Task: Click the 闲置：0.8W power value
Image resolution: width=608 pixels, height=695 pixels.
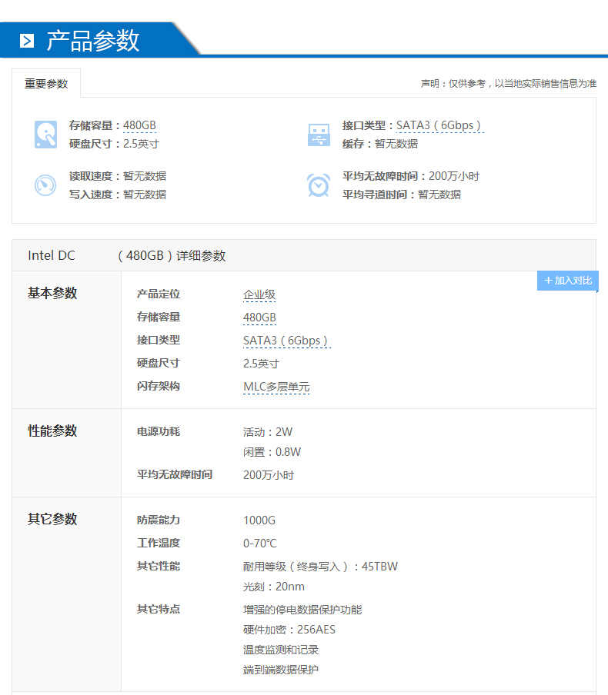Action: 272,452
